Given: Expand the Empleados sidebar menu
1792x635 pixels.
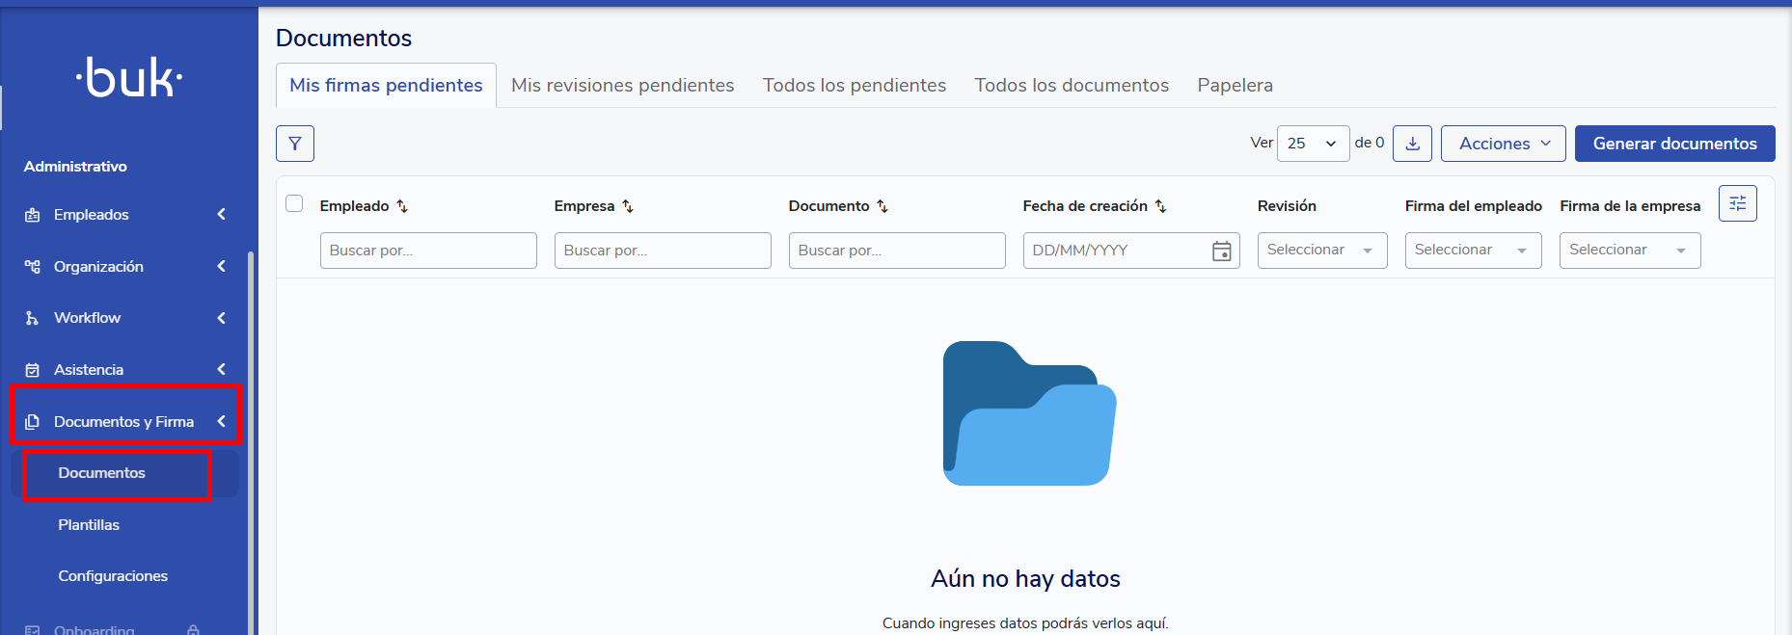Looking at the screenshot, I should click(x=125, y=215).
